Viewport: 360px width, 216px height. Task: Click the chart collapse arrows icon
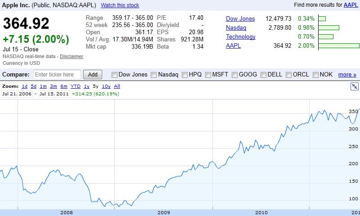tap(355, 86)
